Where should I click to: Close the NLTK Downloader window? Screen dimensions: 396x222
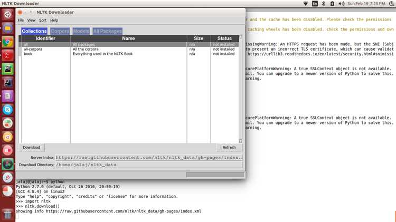[20, 12]
